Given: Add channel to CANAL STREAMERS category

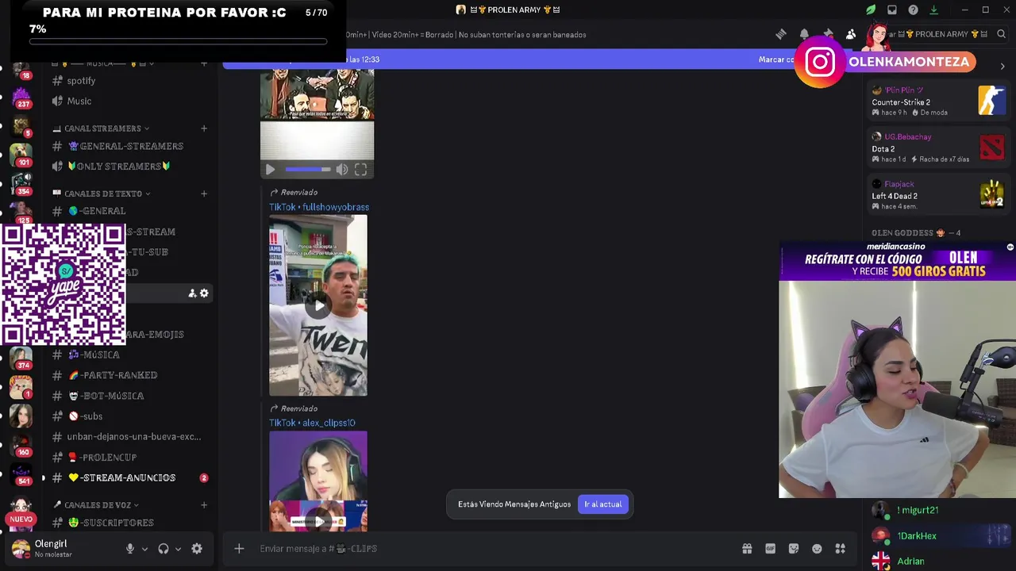Looking at the screenshot, I should click(204, 128).
